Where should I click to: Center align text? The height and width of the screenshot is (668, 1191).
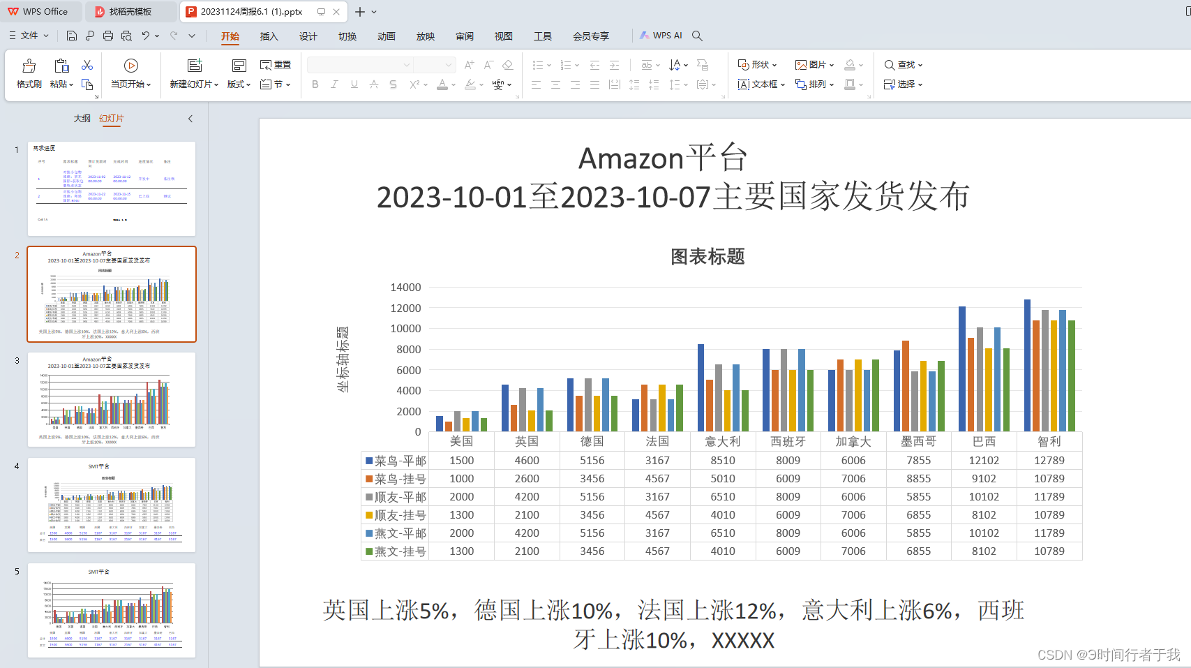click(x=555, y=84)
